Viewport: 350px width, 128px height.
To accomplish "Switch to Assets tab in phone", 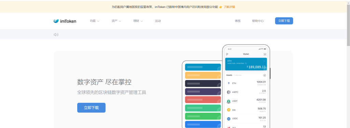I will [229, 75].
